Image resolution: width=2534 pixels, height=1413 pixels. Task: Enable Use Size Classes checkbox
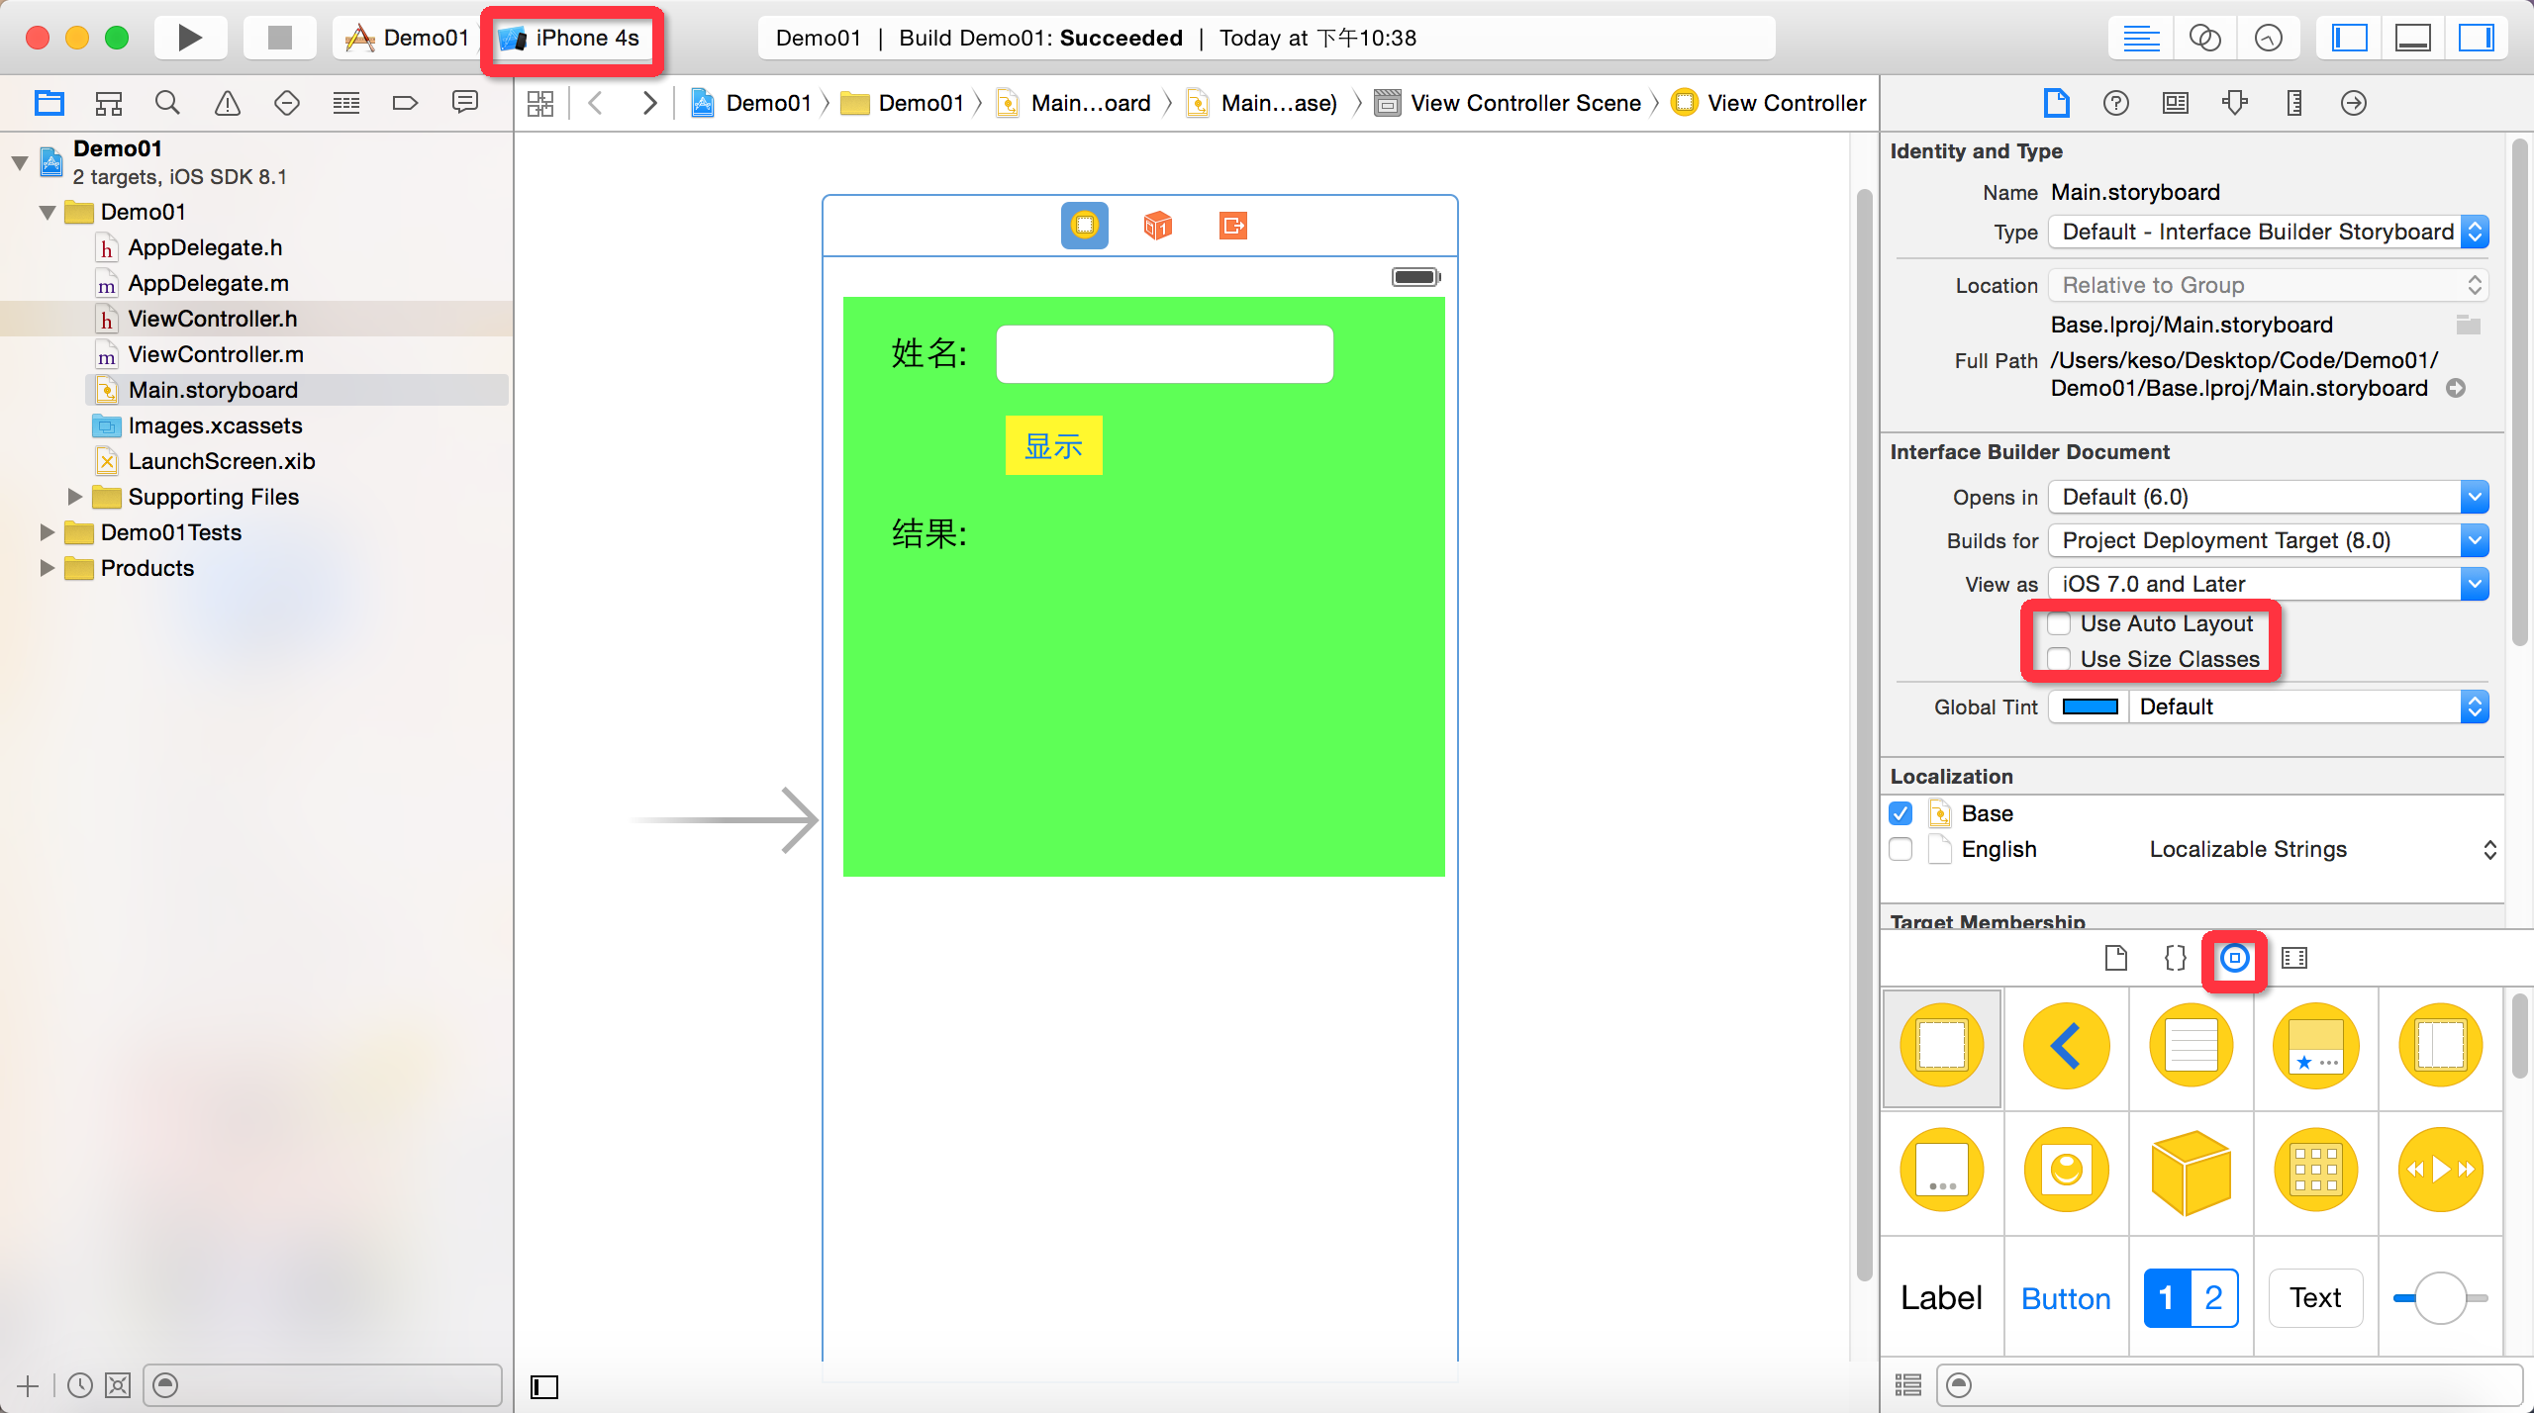(2059, 659)
